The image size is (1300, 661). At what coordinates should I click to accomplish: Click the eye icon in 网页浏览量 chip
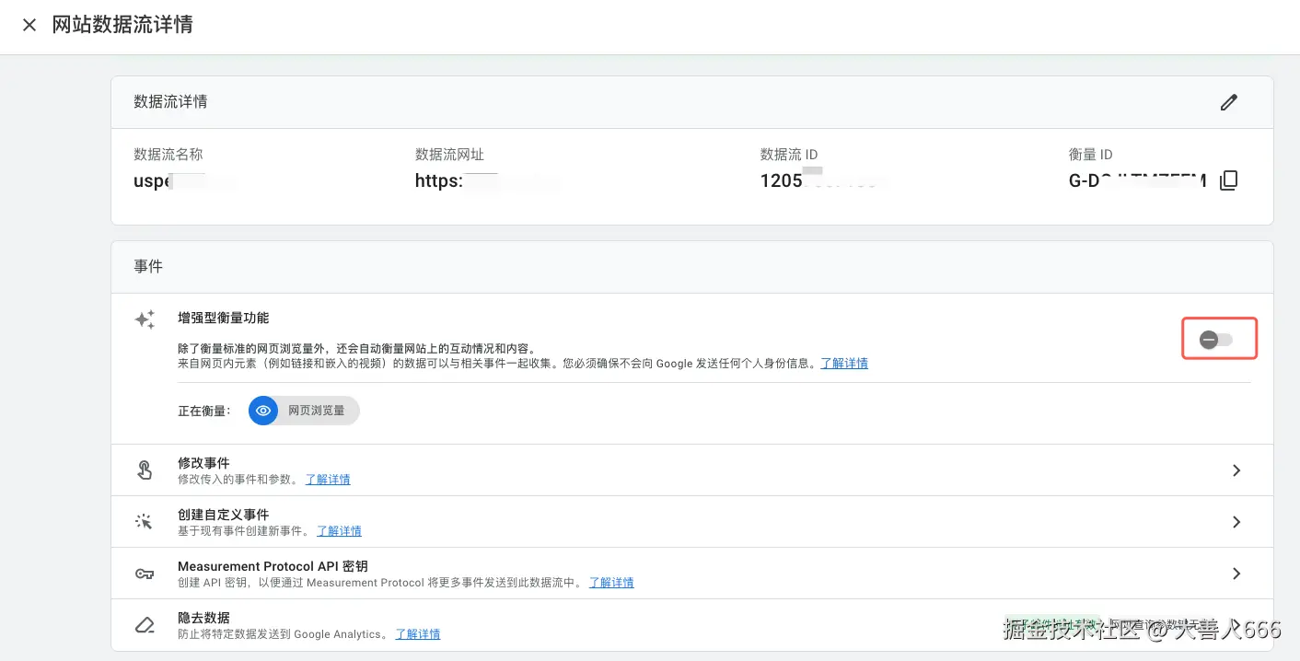click(x=263, y=411)
